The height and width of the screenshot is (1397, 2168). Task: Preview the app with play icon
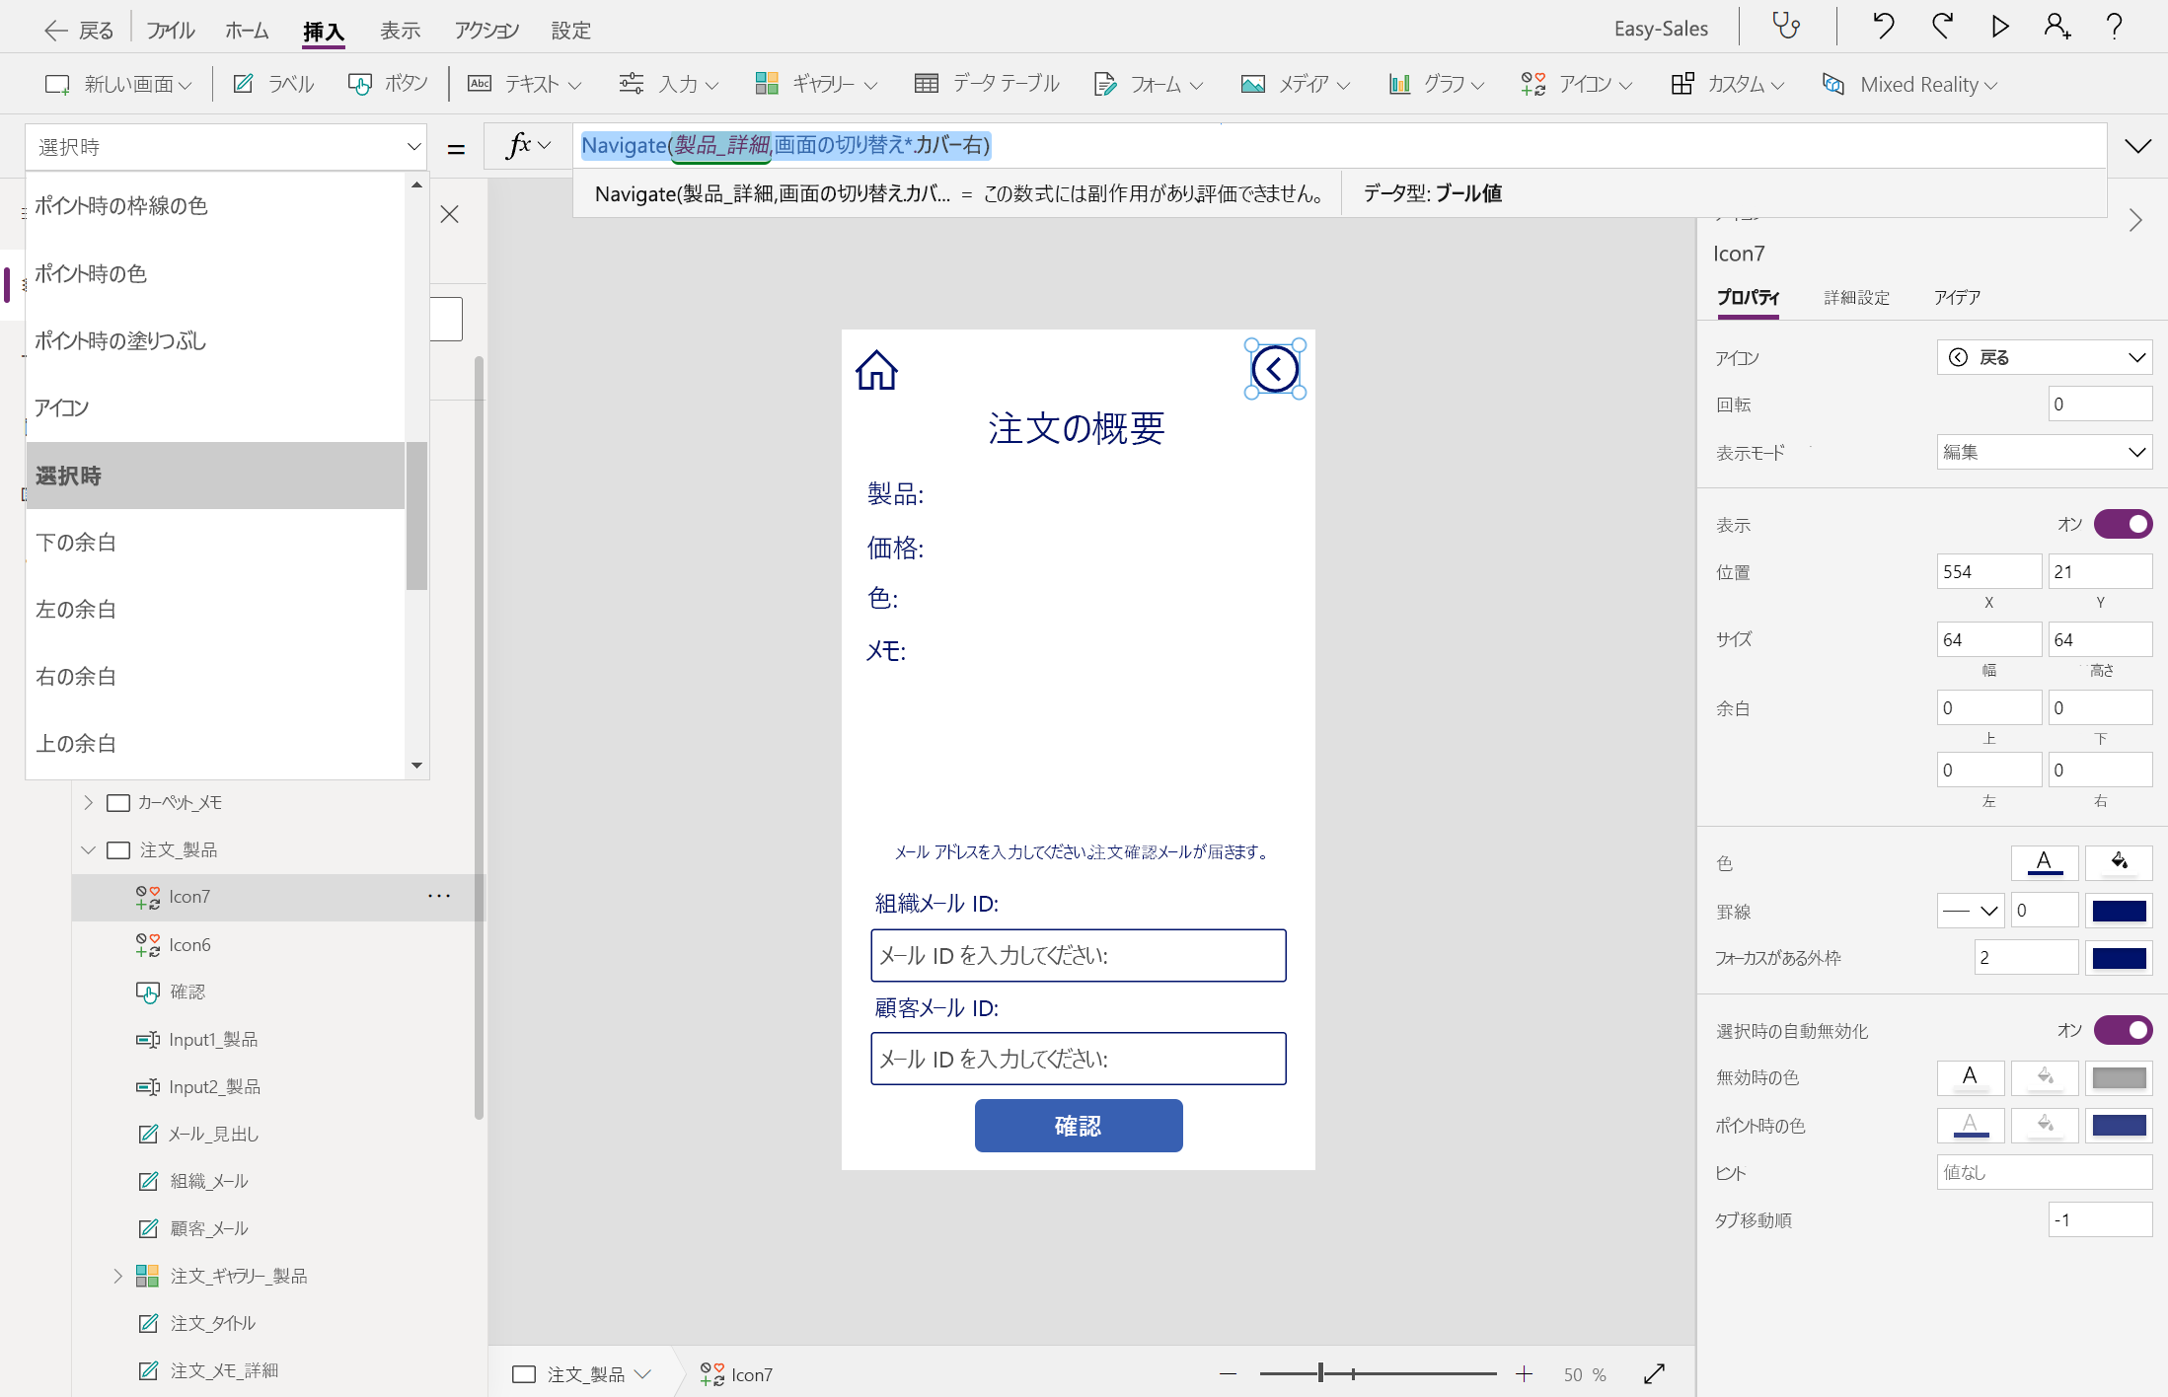point(1999,27)
